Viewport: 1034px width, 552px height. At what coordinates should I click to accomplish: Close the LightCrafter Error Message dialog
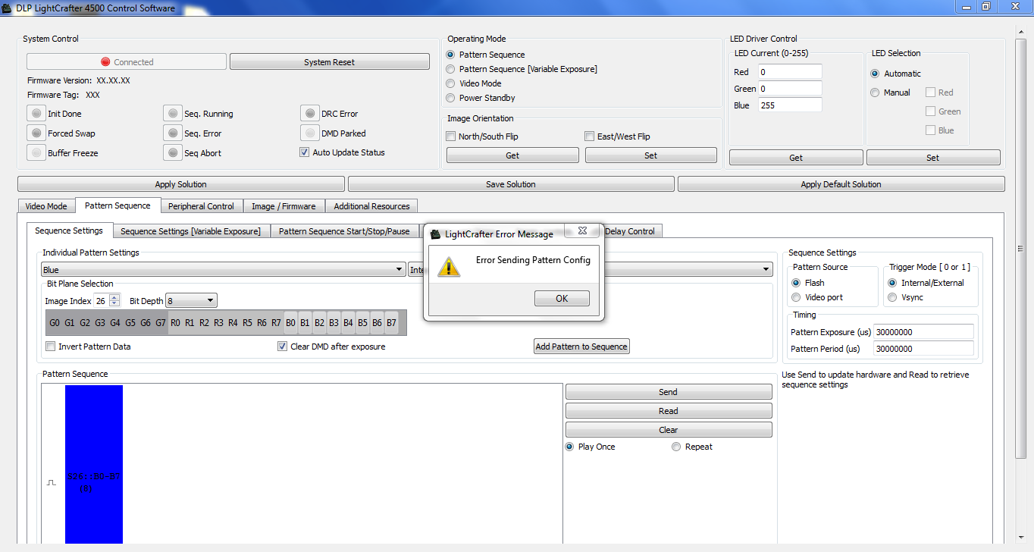pyautogui.click(x=582, y=231)
